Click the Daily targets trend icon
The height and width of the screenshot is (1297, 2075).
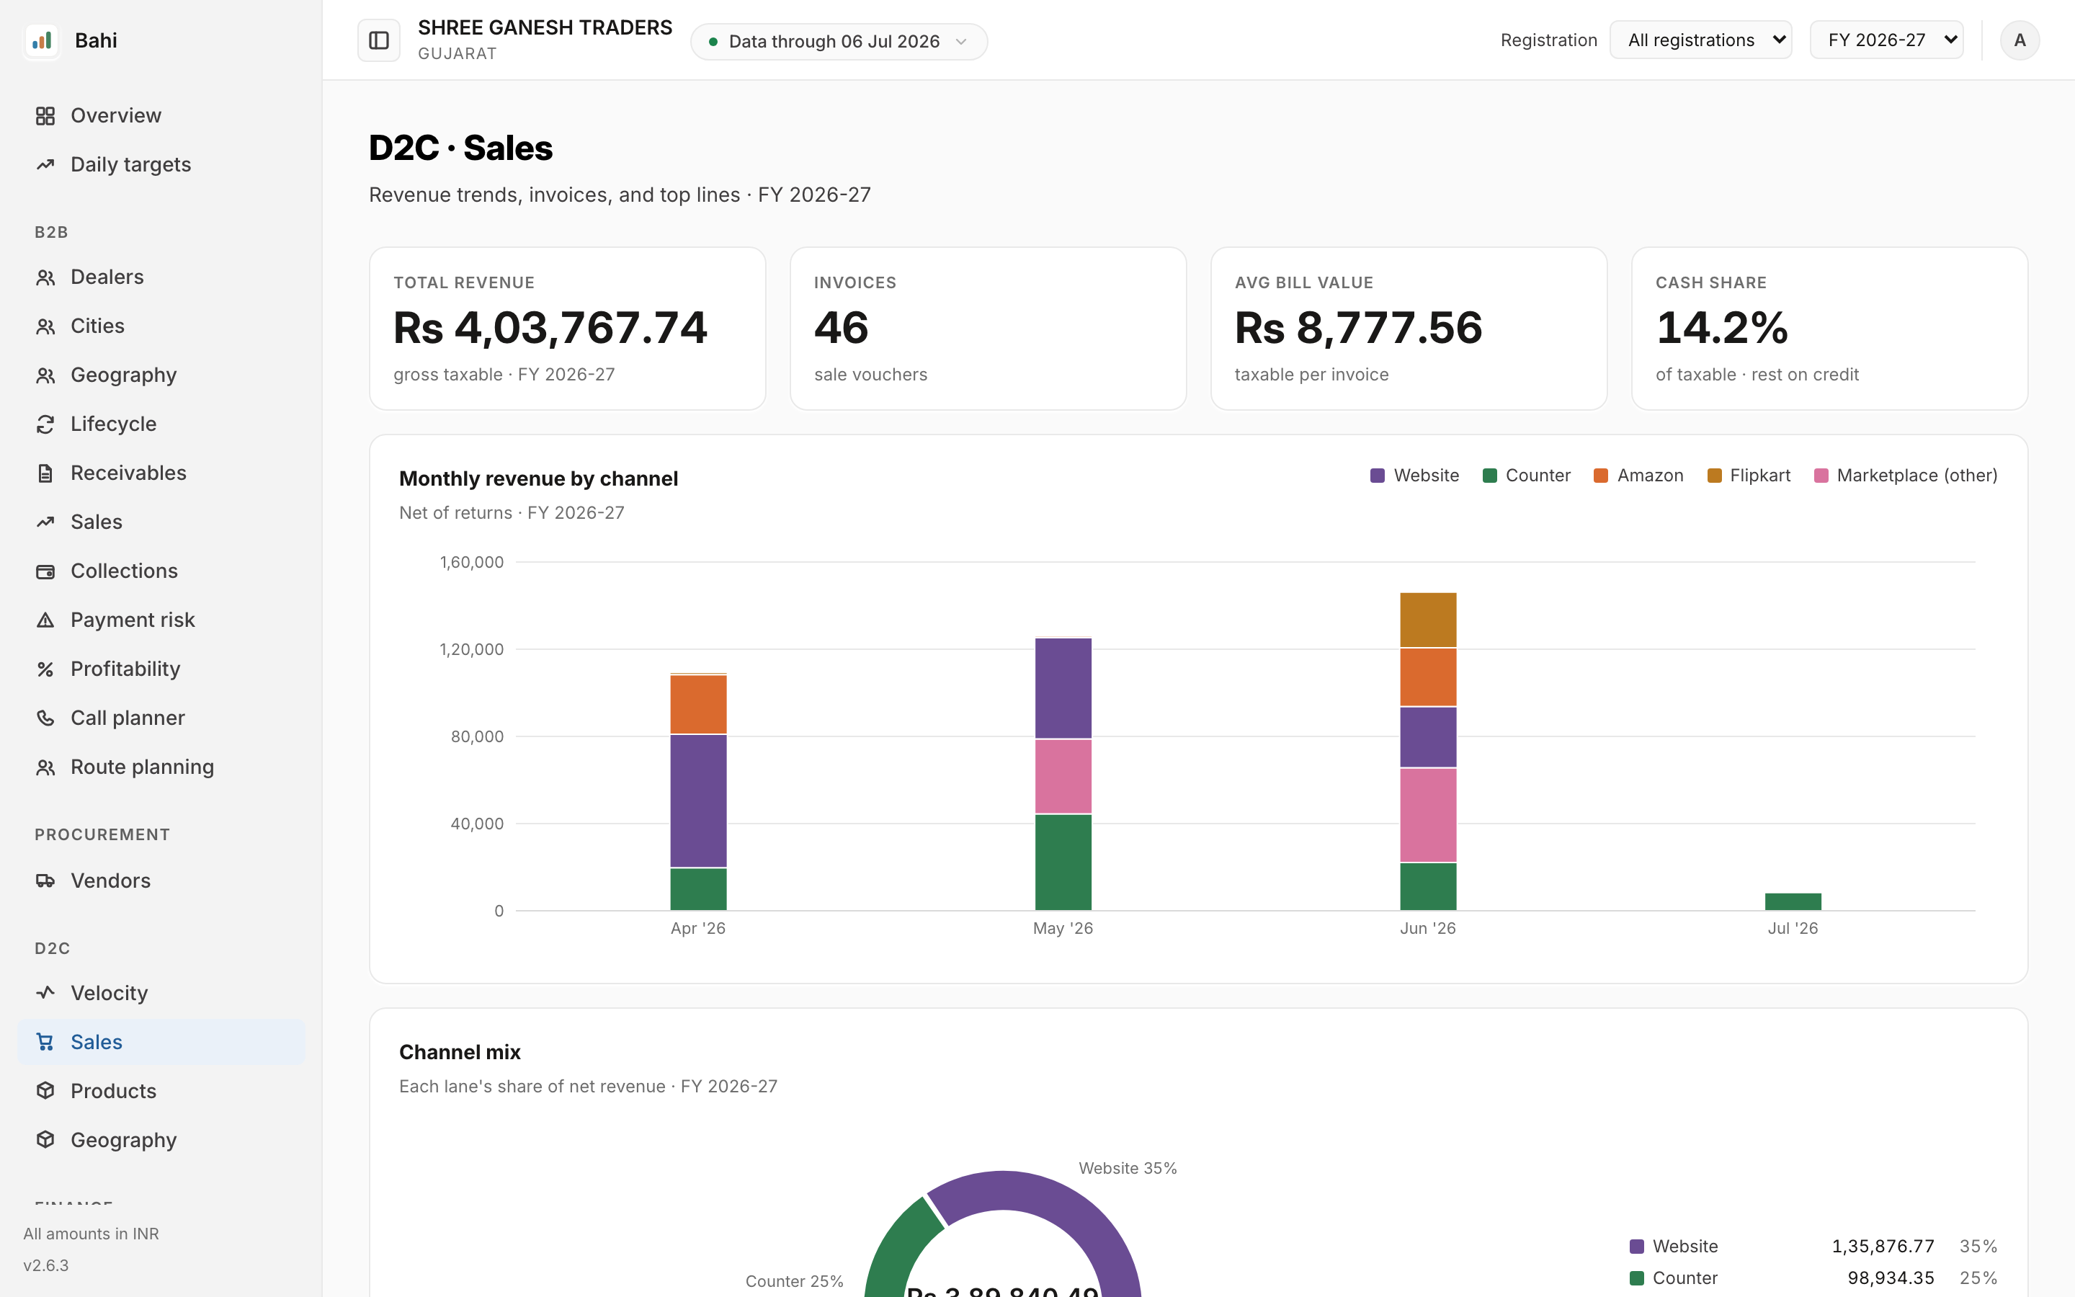[x=45, y=165]
